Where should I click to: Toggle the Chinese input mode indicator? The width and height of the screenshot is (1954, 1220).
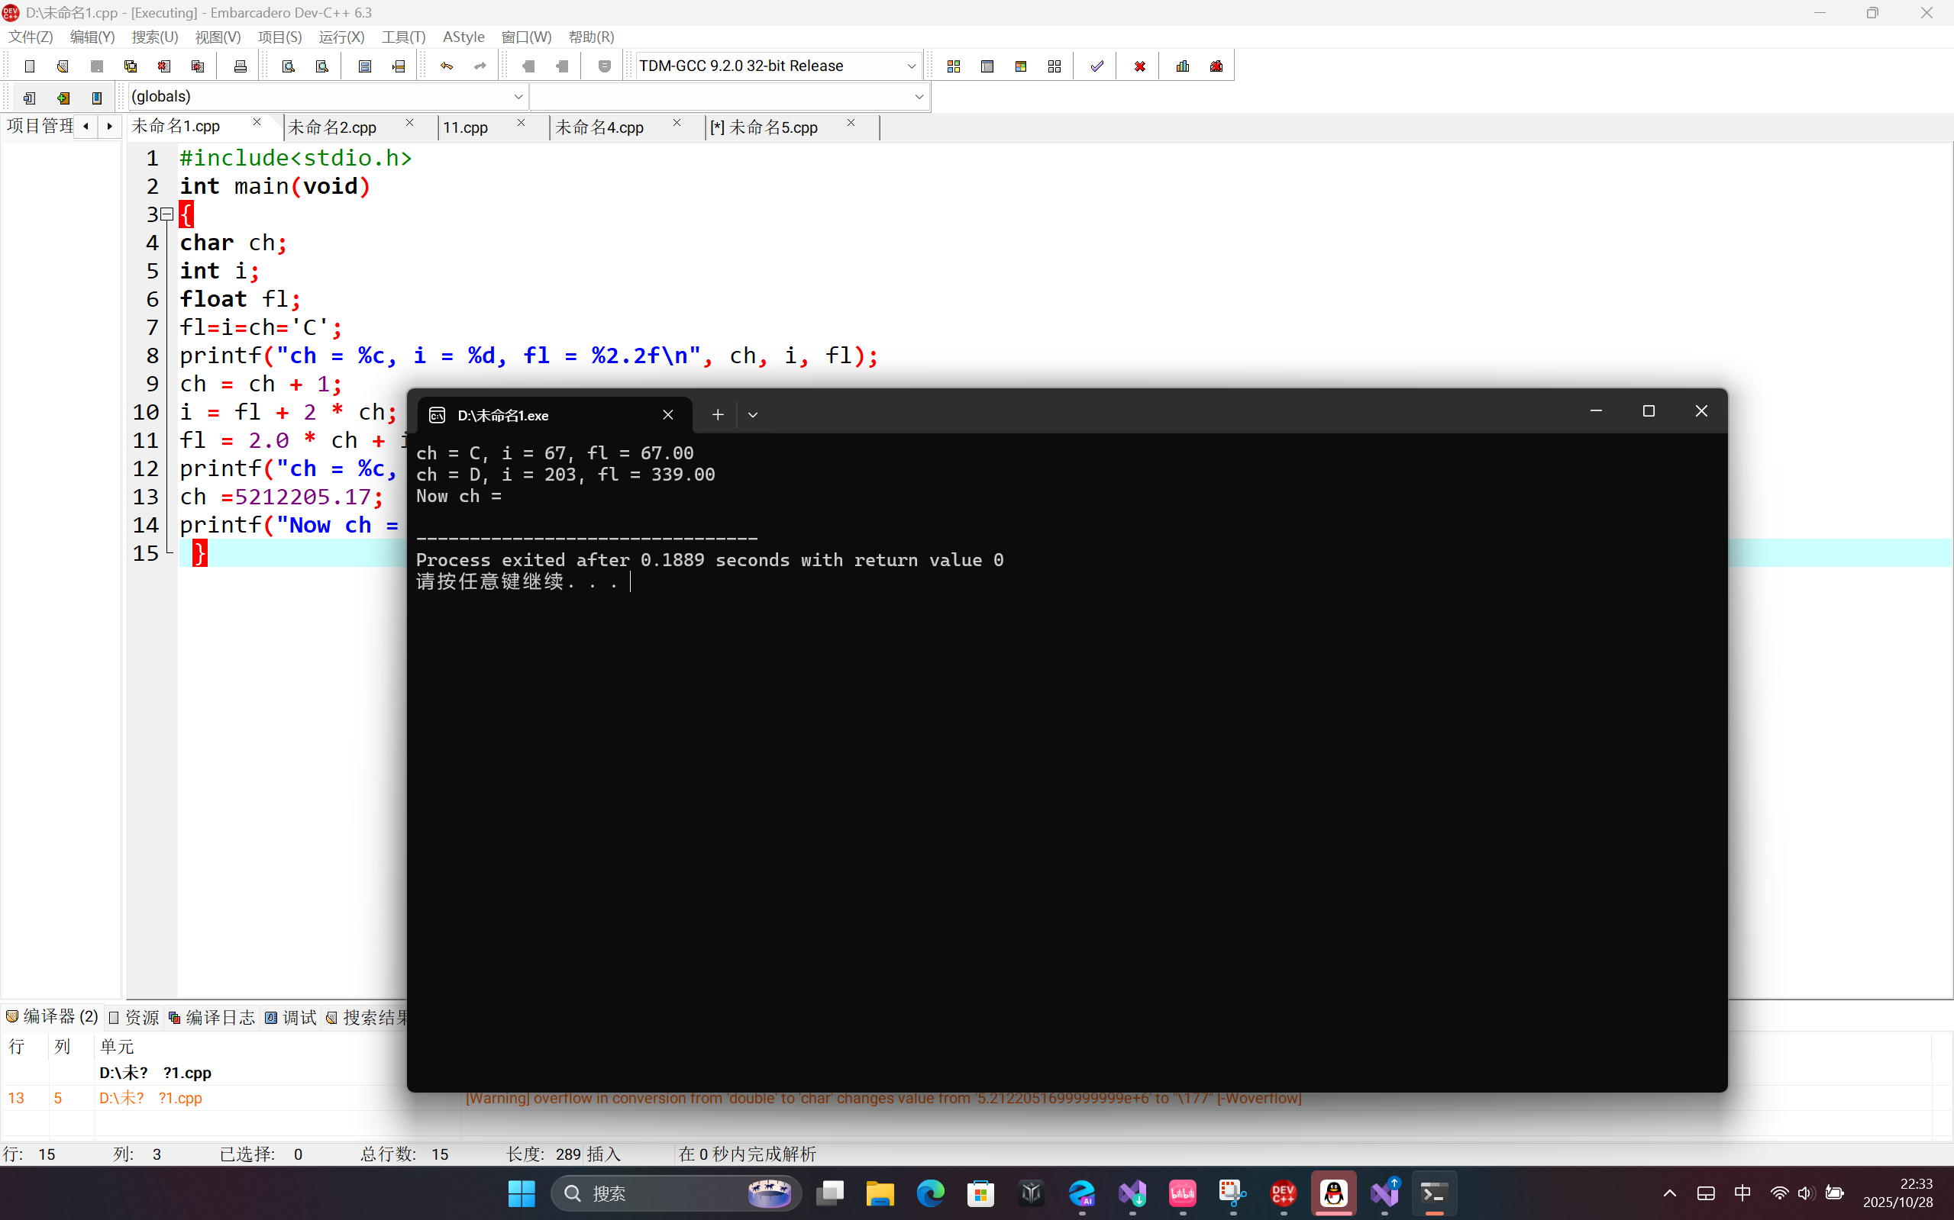(x=1742, y=1193)
